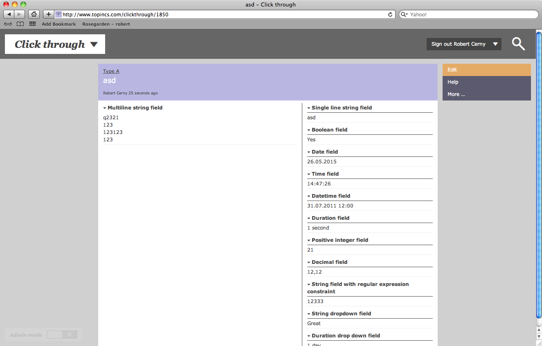This screenshot has width=542, height=346.
Task: Select Help in the side menu
Action: click(x=486, y=82)
